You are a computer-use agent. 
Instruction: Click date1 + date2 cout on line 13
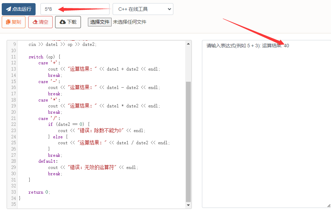coord(104,69)
